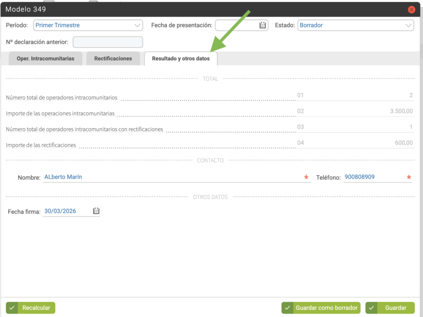This screenshot has width=423, height=317.
Task: Click into the Teléfono field
Action: click(x=373, y=177)
